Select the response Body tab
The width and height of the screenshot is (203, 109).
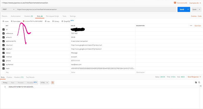coord(3,77)
